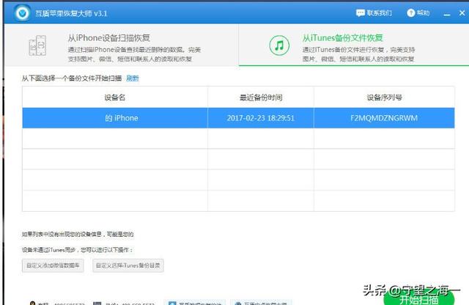Image resolution: width=469 pixels, height=305 pixels.
Task: Click 自定义添加微信数据库 button
Action: pyautogui.click(x=53, y=265)
